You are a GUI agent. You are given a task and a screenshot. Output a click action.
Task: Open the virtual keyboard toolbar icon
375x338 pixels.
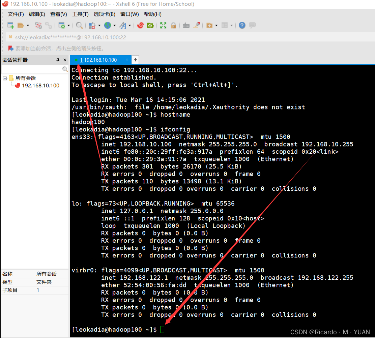click(186, 25)
